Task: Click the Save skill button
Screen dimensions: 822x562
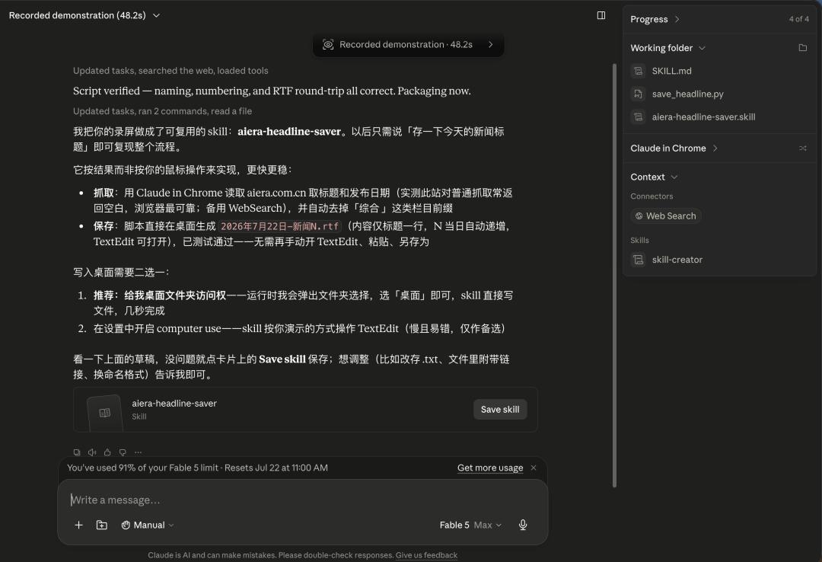Action: [500, 409]
